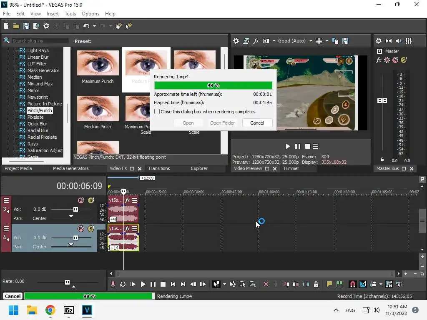Screen dimensions: 427x320
Task: Open the preview quality Good (Auto) dropdown
Action: 295,41
